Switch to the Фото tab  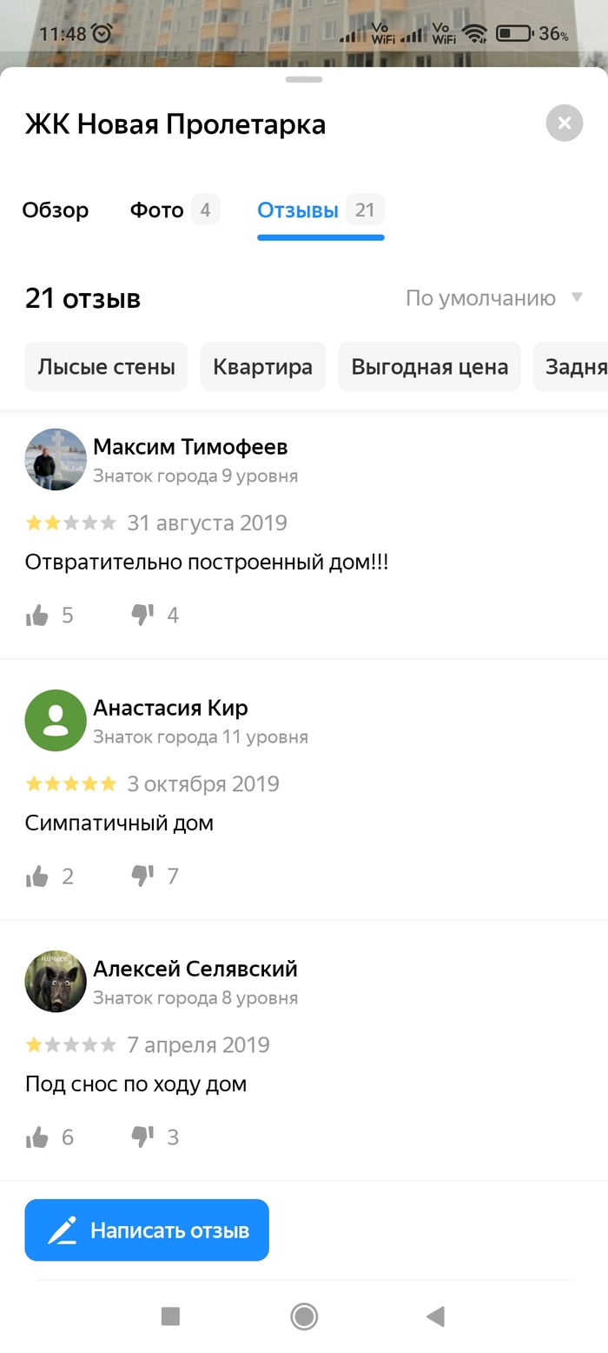(174, 210)
